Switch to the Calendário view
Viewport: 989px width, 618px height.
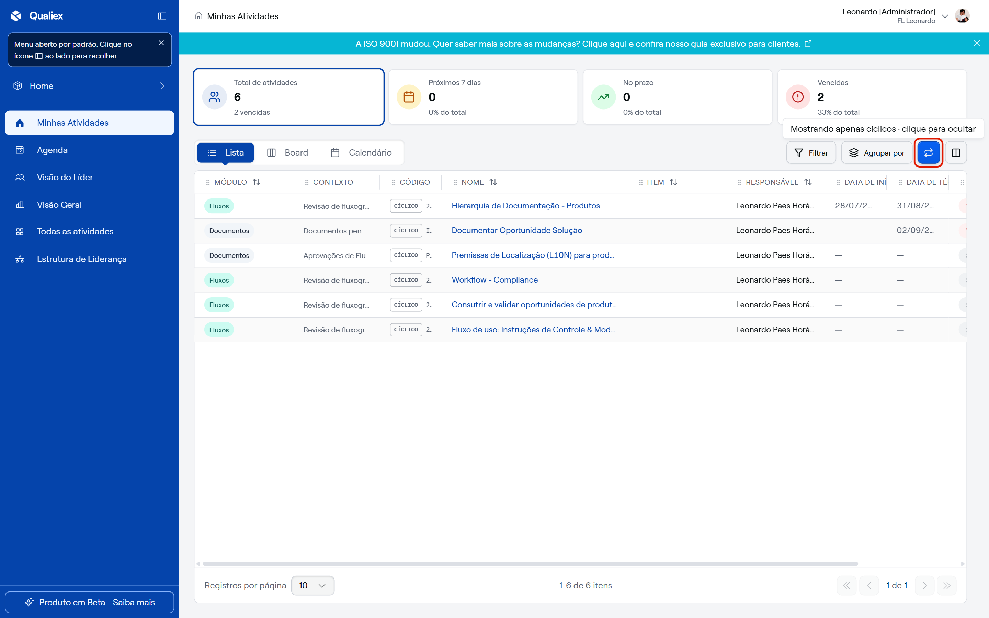pos(361,152)
